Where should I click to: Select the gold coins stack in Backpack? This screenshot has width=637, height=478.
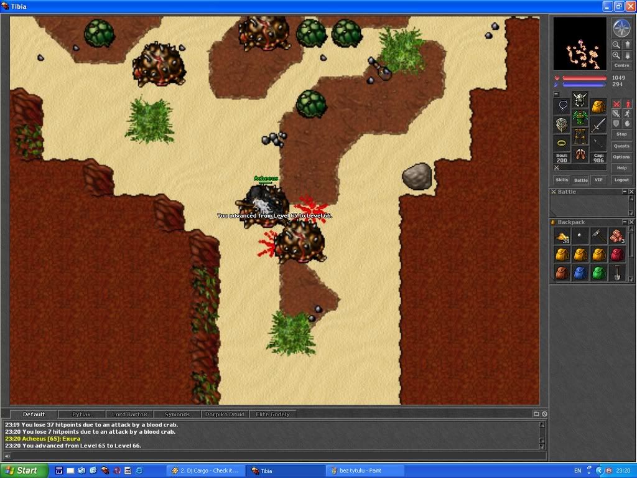click(x=562, y=237)
